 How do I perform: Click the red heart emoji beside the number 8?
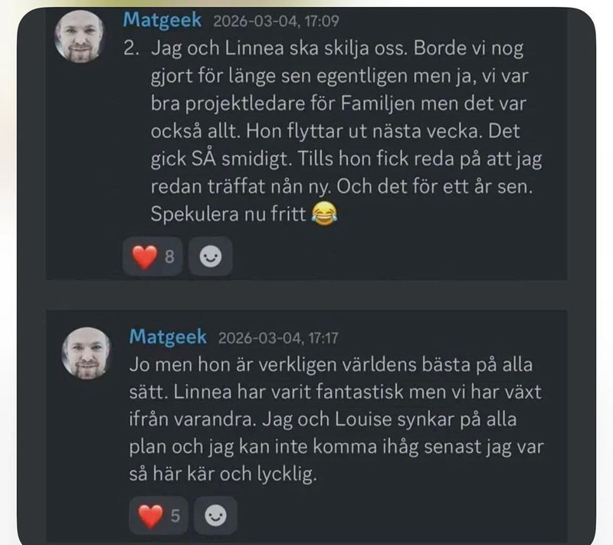tap(144, 257)
